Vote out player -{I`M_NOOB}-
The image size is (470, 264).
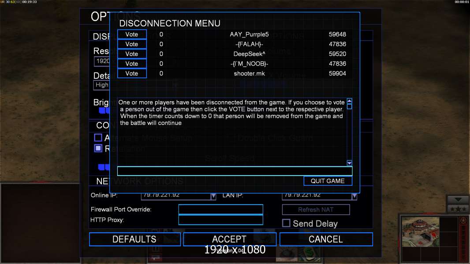[x=131, y=64]
